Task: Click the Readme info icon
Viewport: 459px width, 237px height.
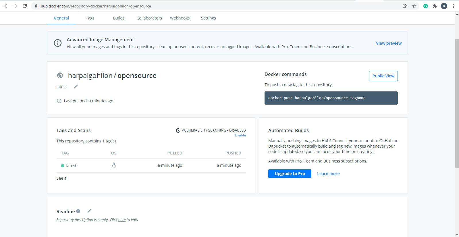Action: [78, 211]
